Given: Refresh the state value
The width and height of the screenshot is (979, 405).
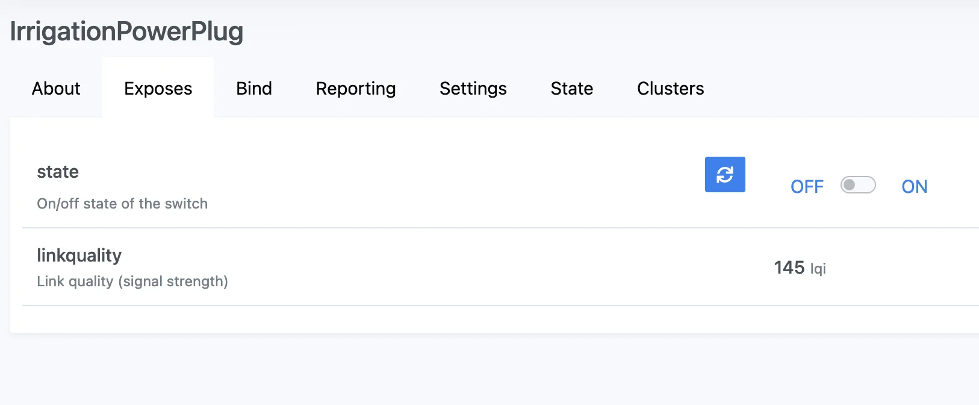Looking at the screenshot, I should (725, 175).
